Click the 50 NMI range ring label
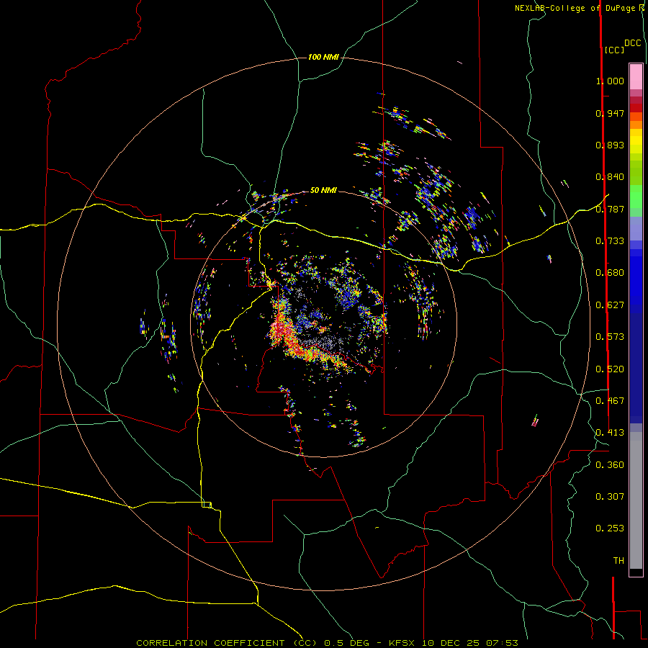 point(323,190)
